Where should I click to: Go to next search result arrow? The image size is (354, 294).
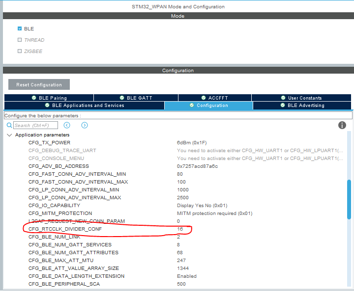click(85, 125)
